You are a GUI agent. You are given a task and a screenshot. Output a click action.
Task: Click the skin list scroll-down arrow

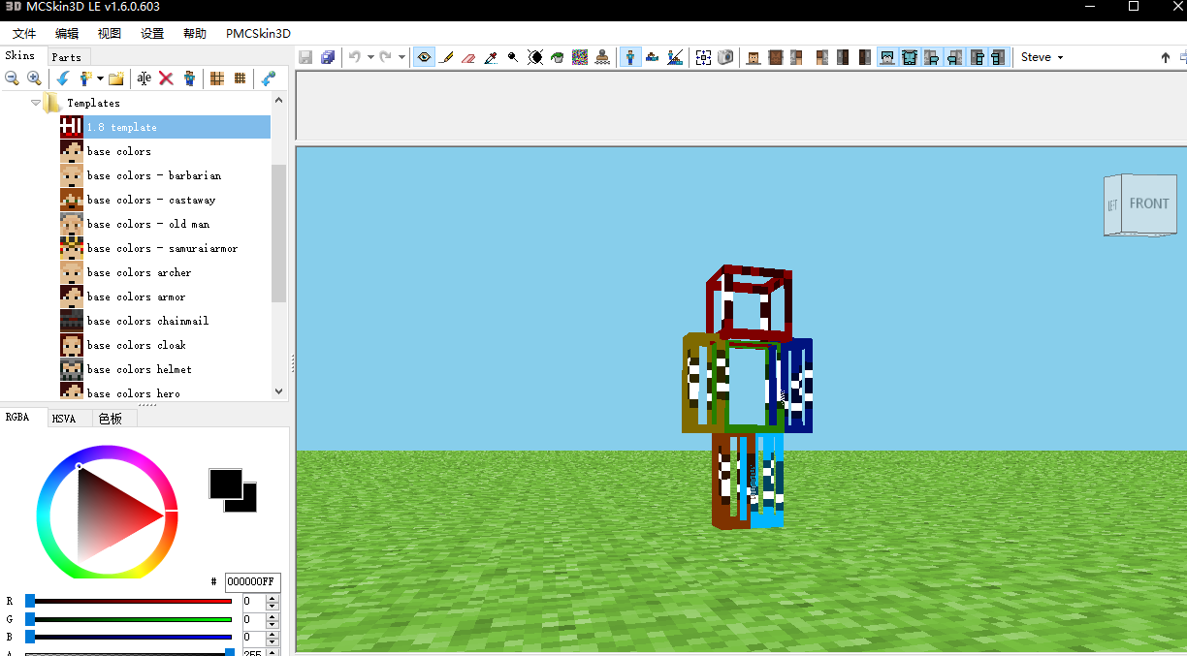tap(279, 391)
